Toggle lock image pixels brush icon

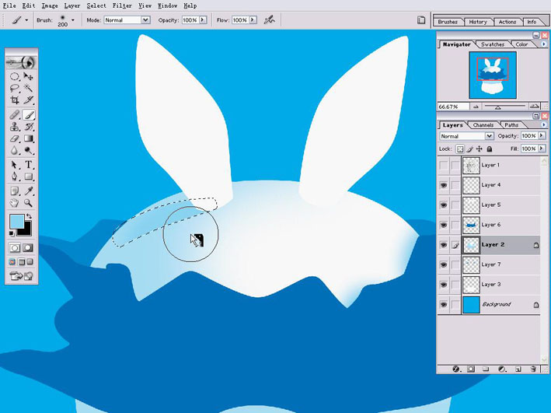(x=470, y=149)
